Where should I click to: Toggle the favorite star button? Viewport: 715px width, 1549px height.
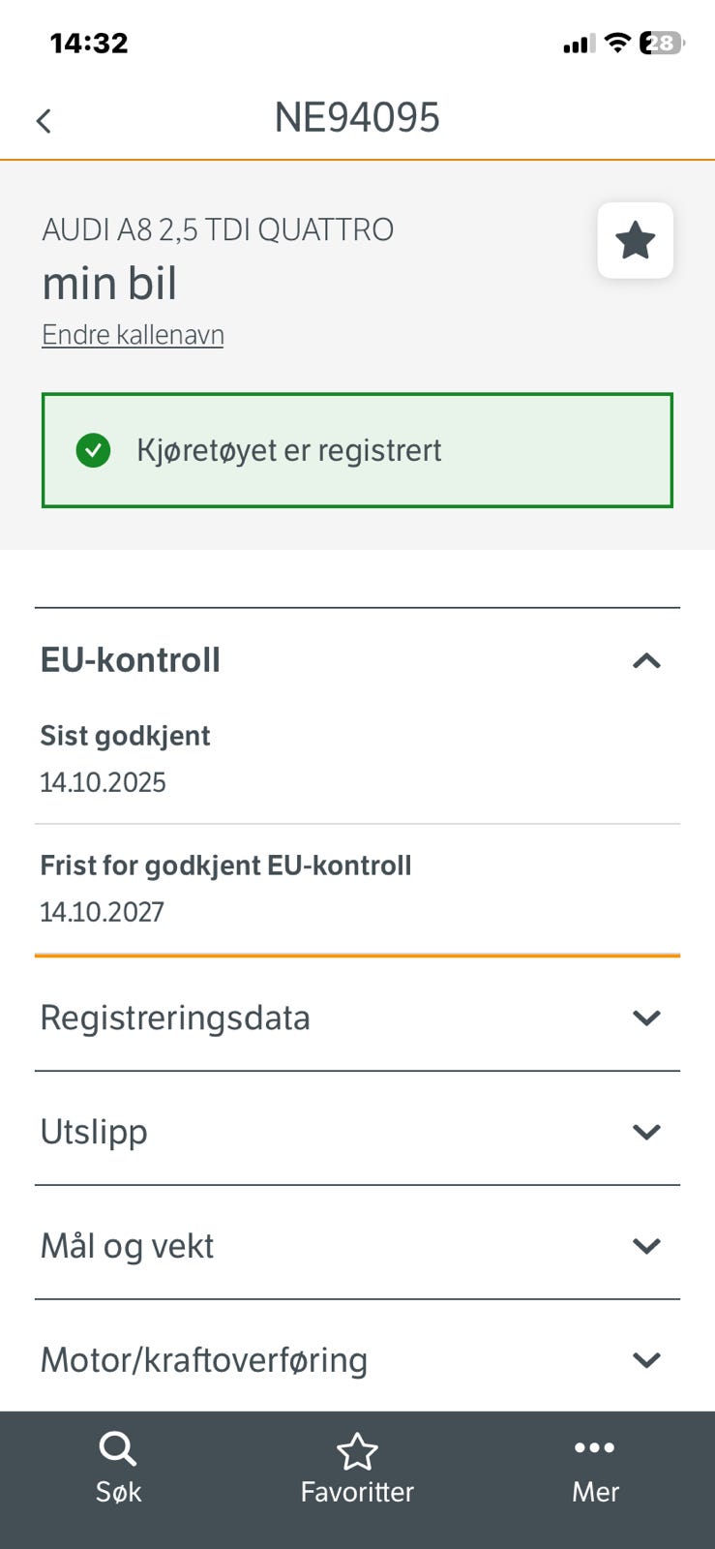pyautogui.click(x=635, y=240)
